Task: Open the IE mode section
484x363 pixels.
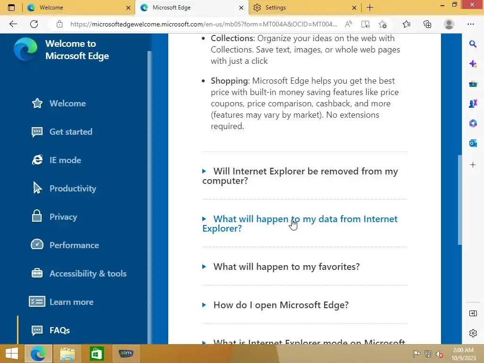Action: pos(56,160)
